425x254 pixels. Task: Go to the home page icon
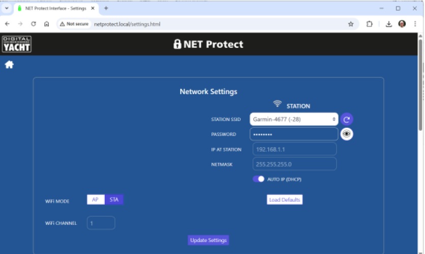point(9,65)
